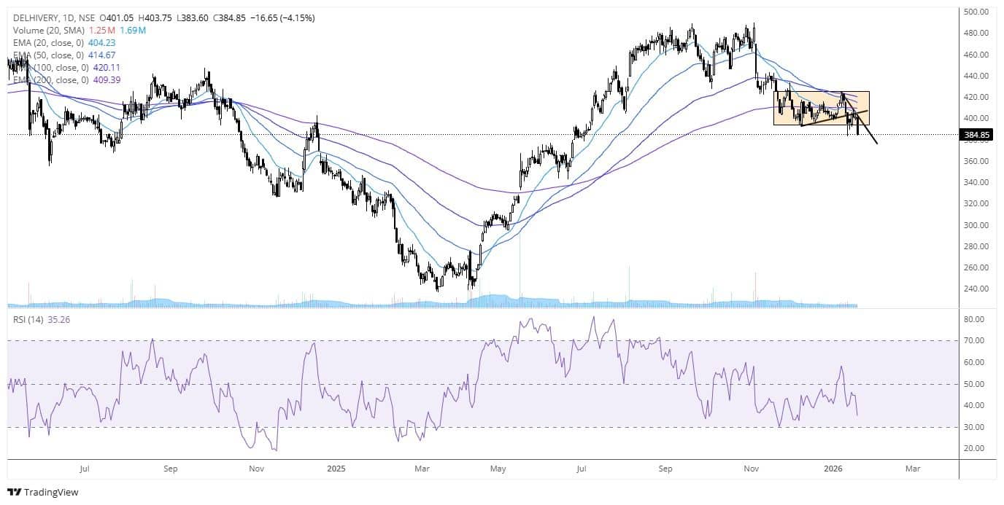Viewport: 1004px width, 505px height.
Task: Click the EMA 200 value 409.39
Action: coord(108,79)
